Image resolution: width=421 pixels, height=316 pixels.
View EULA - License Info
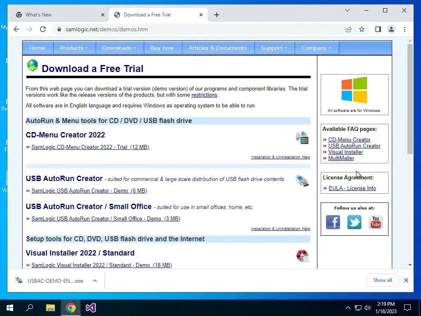352,188
